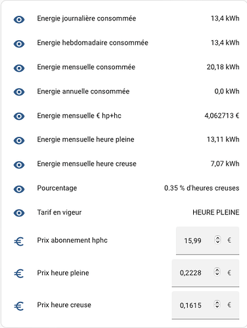Click the euro icon for Prix heure creuse

point(19,306)
